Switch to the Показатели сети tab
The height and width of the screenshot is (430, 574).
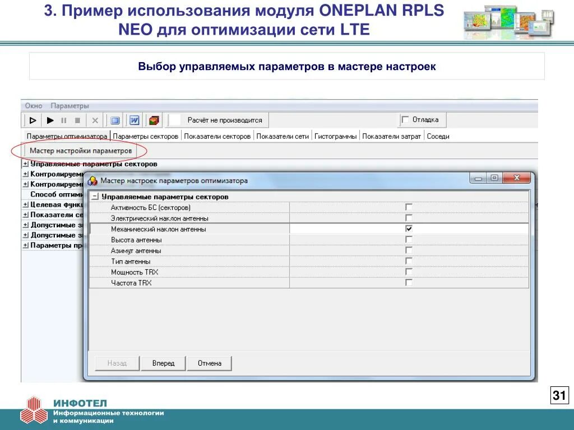click(x=283, y=136)
